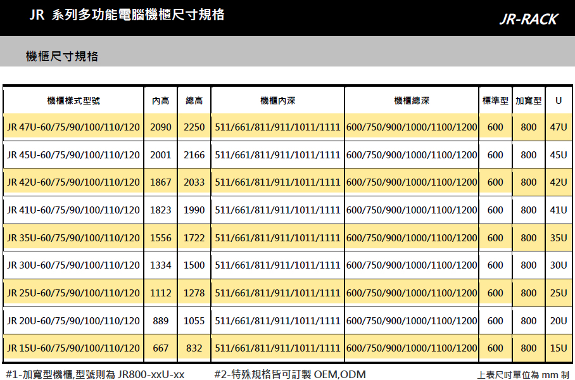Click total height value 832
Viewport: 575px width, 380px height.
pos(194,348)
